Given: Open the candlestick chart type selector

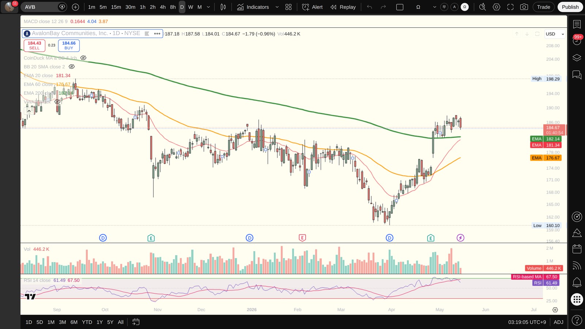Looking at the screenshot, I should [x=223, y=7].
